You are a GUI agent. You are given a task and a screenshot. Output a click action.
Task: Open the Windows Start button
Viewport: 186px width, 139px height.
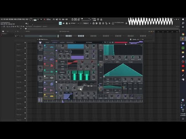183,19
